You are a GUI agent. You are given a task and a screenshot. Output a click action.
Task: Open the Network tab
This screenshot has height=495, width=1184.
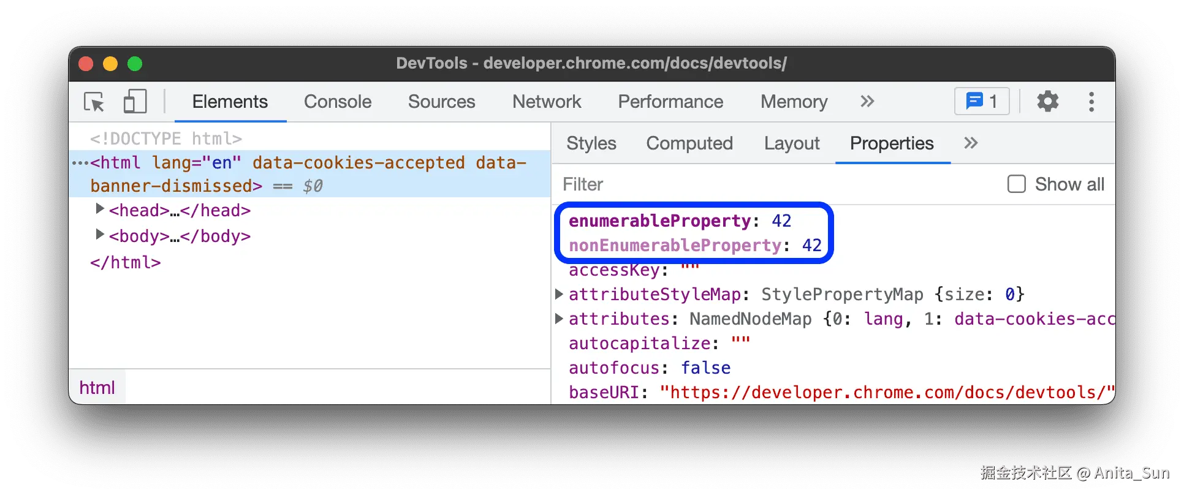[x=547, y=102]
